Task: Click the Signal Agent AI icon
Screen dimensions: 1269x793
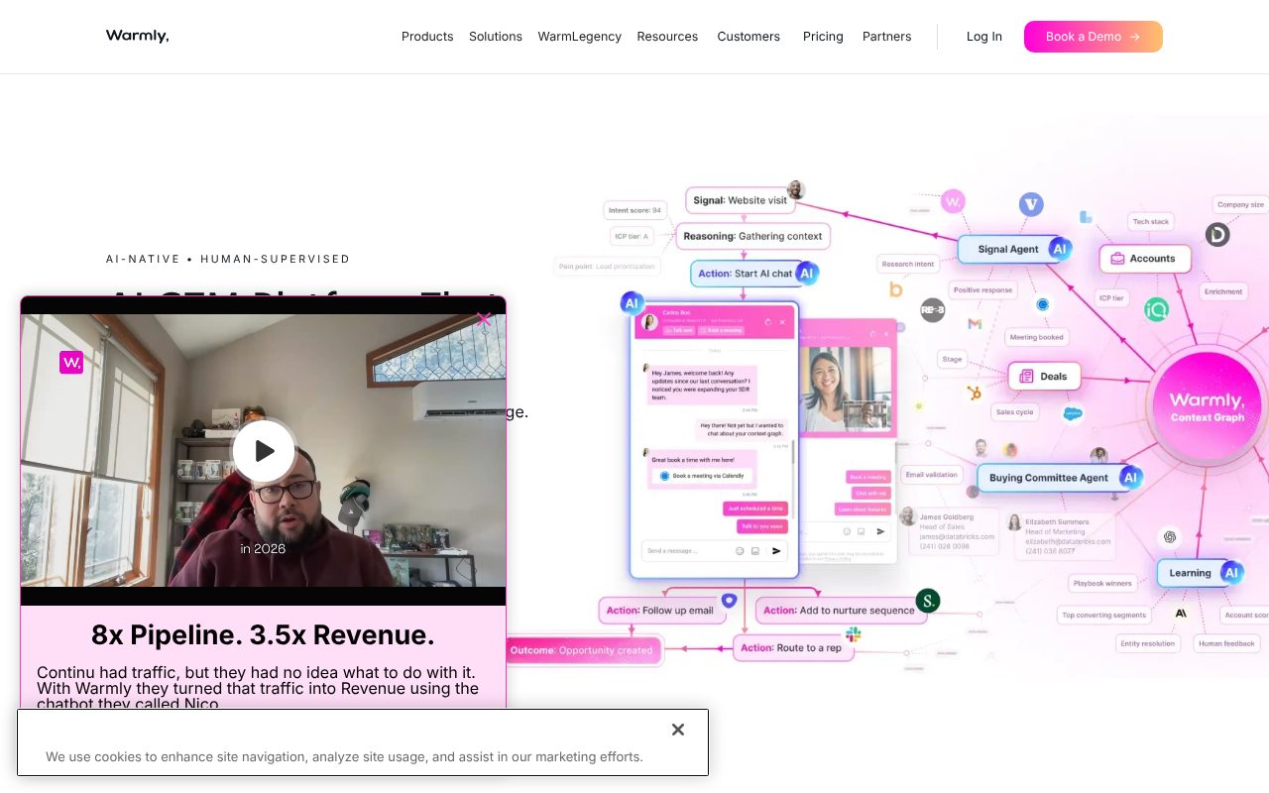Action: 1060,249
